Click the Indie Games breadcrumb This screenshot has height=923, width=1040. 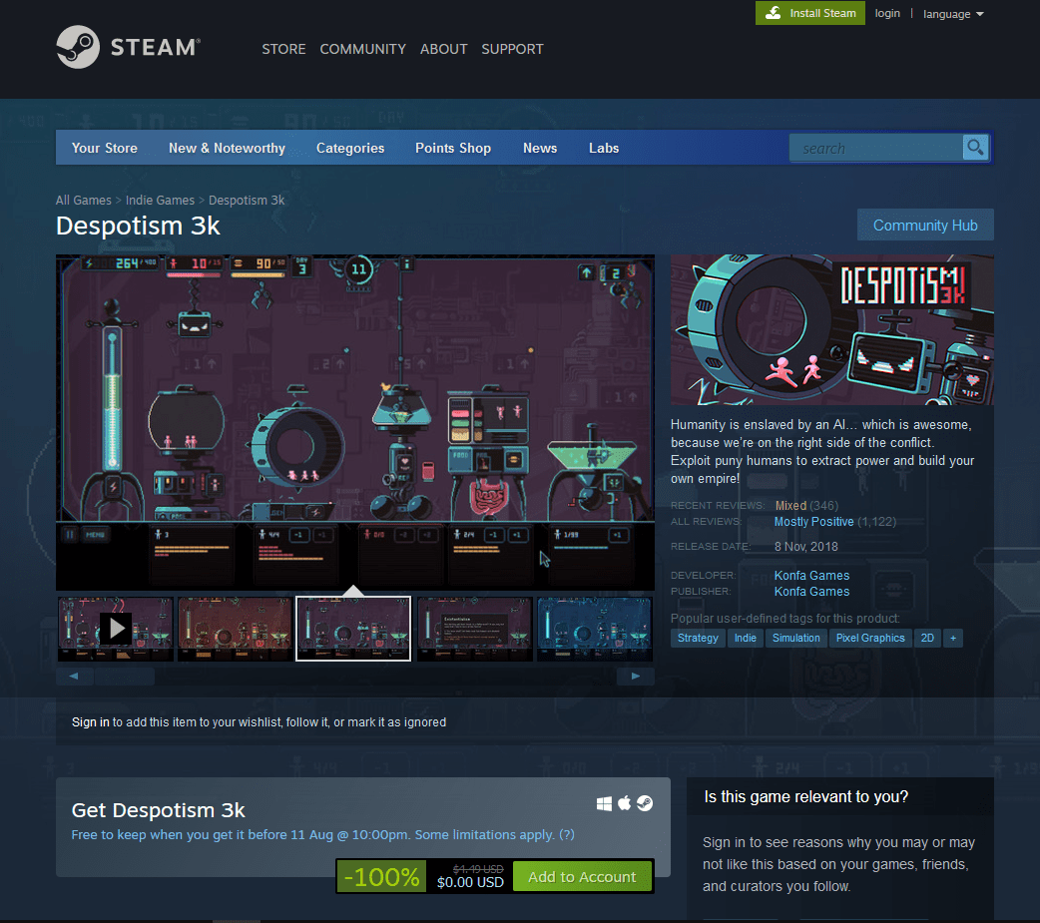(160, 201)
